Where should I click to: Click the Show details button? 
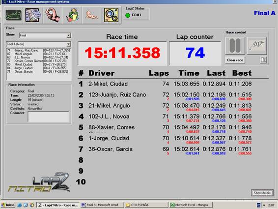click(x=262, y=193)
